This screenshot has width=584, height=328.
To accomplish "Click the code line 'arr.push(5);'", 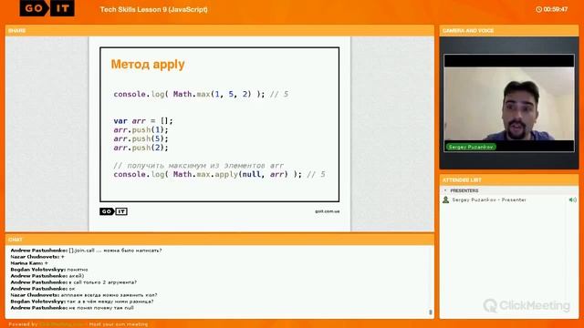I will (141, 138).
